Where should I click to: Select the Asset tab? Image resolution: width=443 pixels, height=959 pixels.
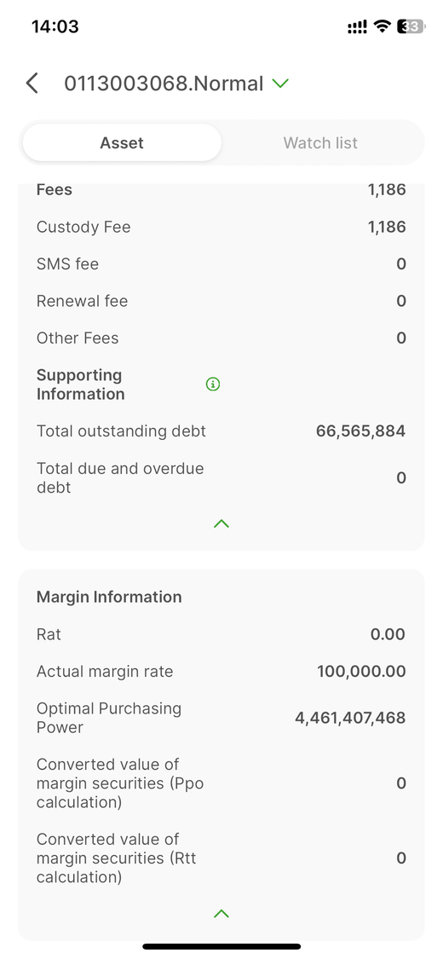pos(122,143)
